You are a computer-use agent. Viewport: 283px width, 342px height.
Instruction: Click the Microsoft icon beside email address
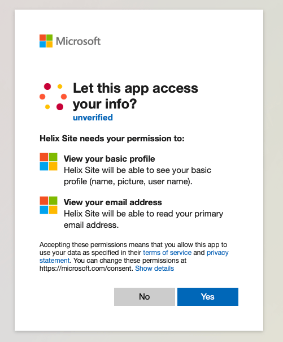(x=49, y=205)
